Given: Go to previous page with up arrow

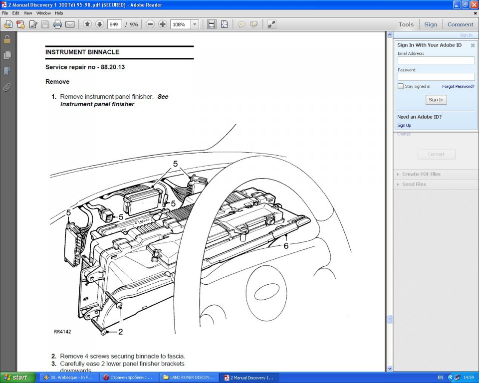Looking at the screenshot, I should [x=87, y=24].
